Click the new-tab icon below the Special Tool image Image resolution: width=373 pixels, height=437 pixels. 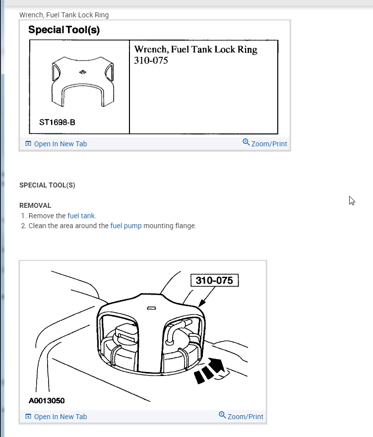pyautogui.click(x=28, y=144)
